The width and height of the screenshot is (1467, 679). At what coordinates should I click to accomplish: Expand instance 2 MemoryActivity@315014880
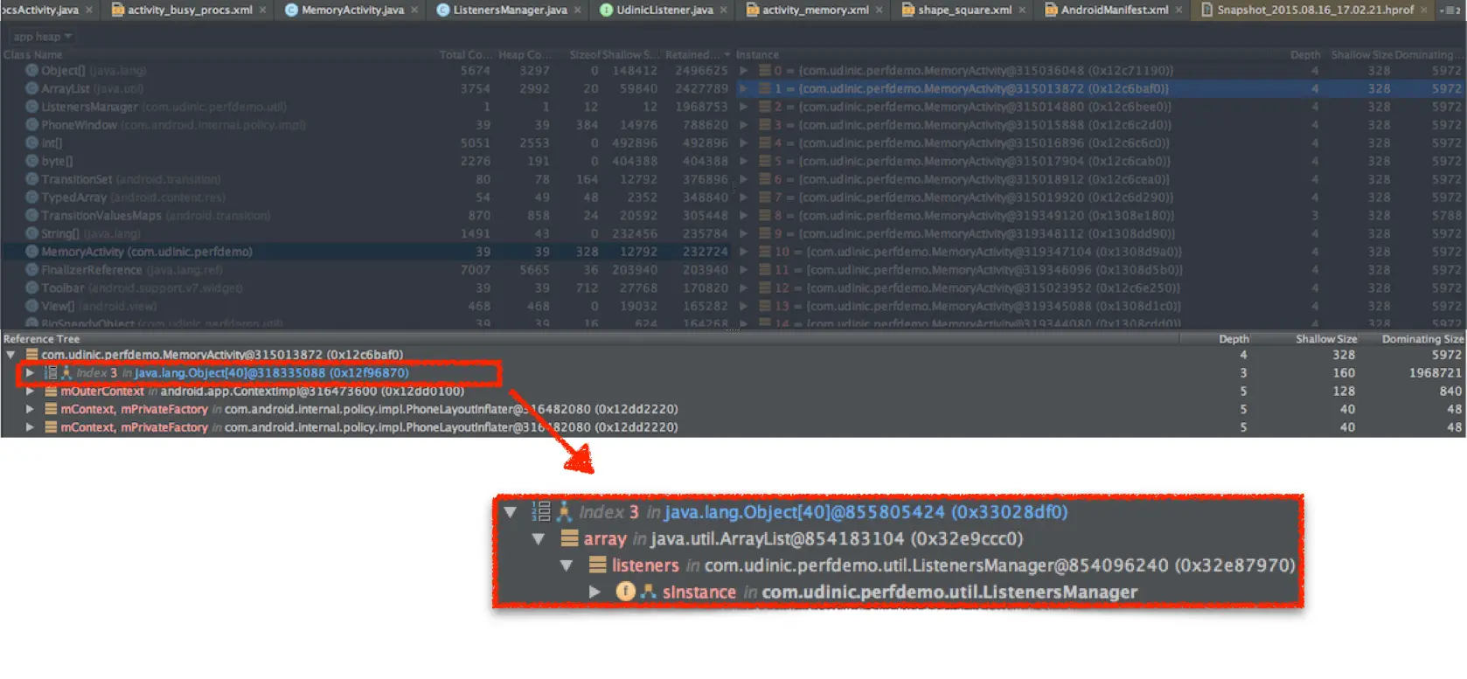(744, 107)
